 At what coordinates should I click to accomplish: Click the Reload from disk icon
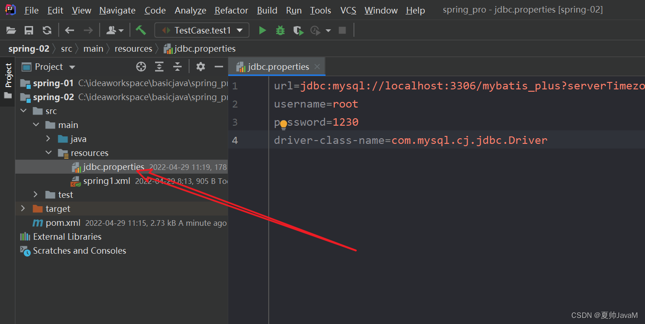point(47,31)
